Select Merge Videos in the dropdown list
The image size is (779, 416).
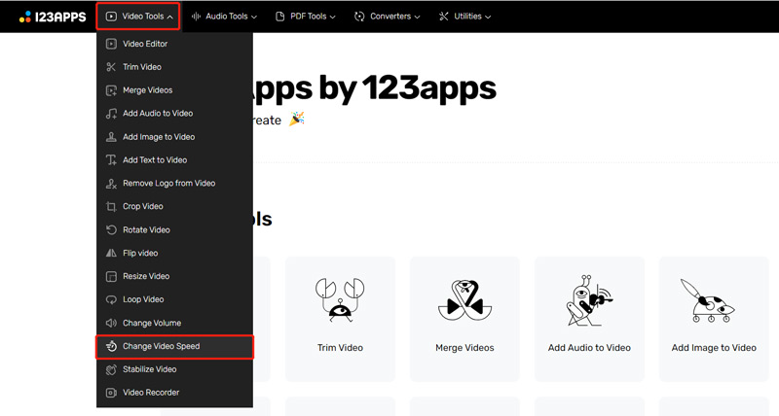click(174, 90)
